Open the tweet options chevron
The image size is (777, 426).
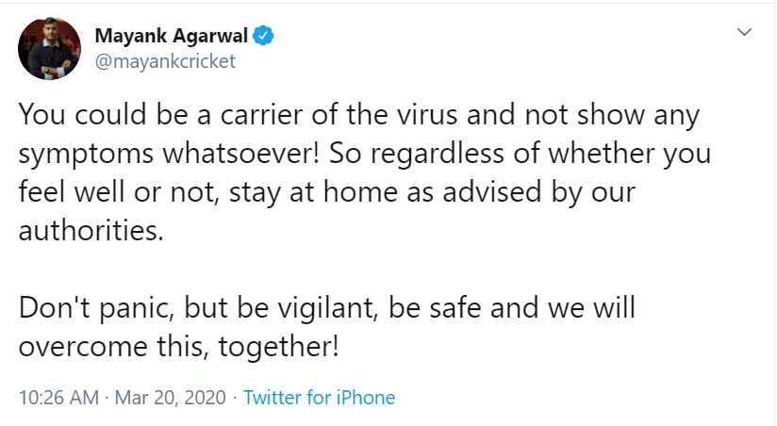(744, 33)
